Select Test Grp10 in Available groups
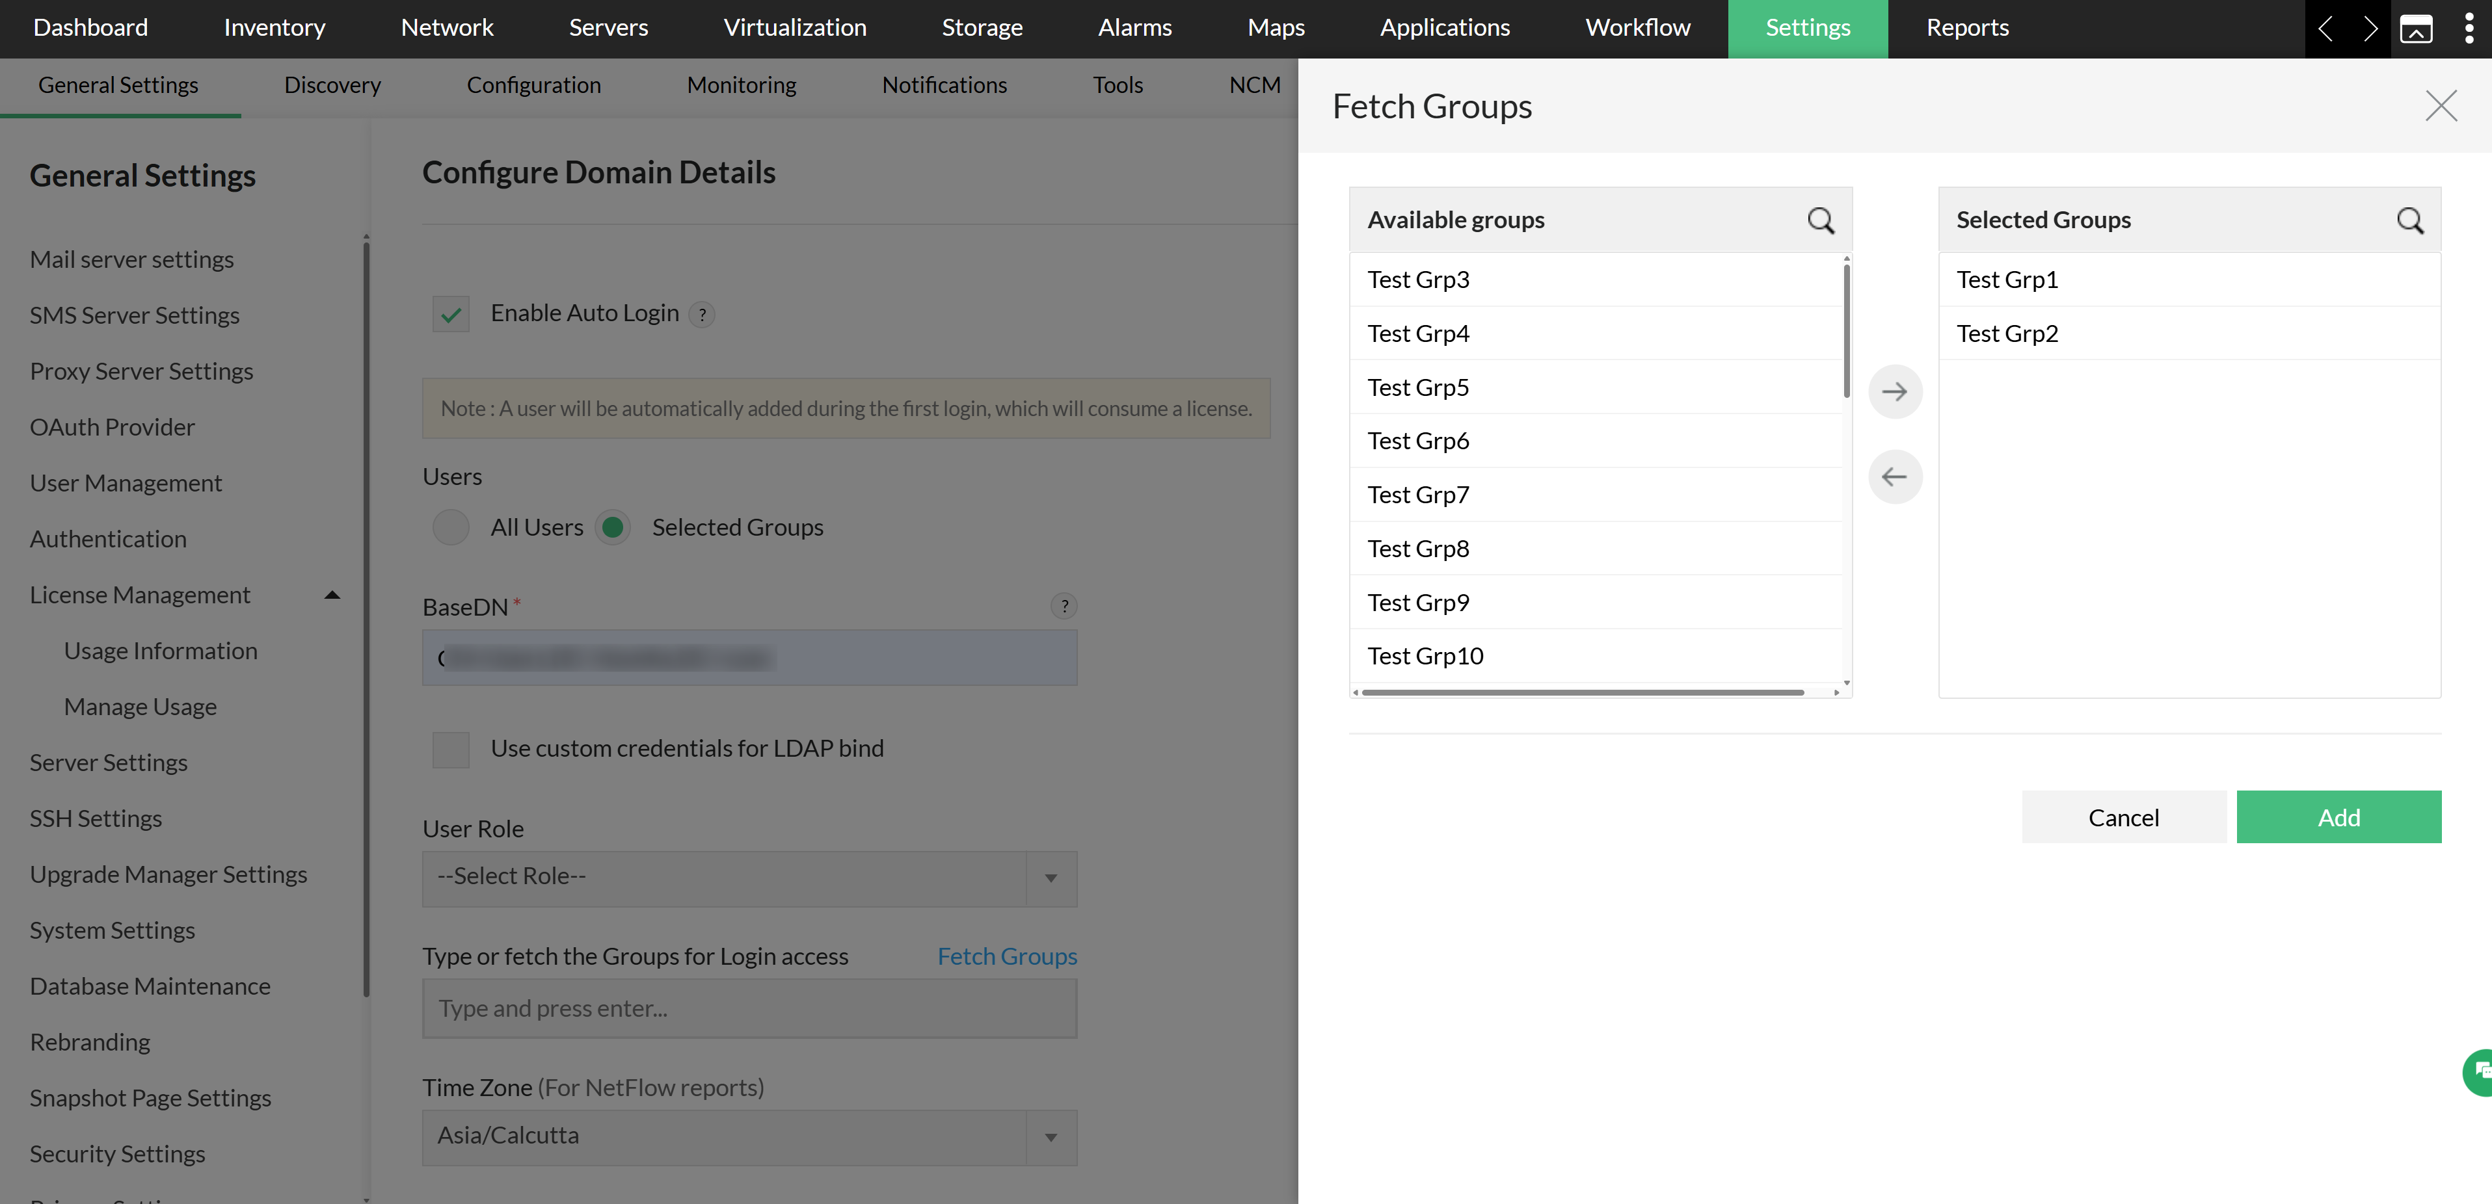2492x1204 pixels. coord(1596,656)
